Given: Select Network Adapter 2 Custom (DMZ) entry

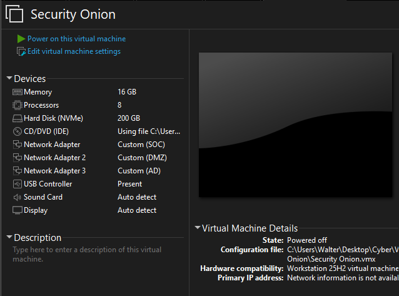Looking at the screenshot, I should [x=94, y=158].
